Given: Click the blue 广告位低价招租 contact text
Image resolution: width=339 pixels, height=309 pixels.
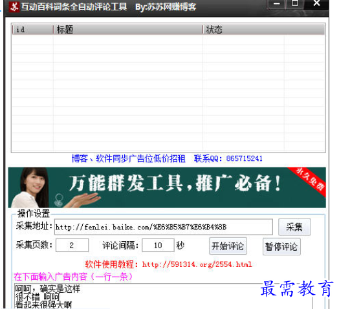Looking at the screenshot, I should 167,158.
